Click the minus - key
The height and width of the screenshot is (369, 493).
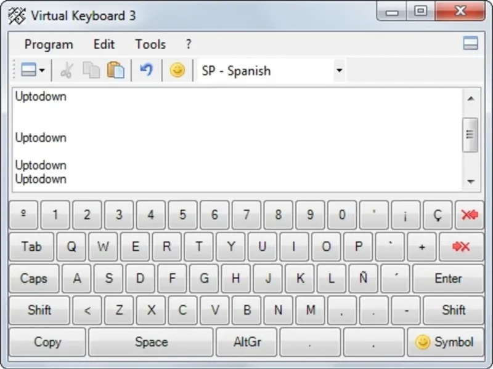point(406,310)
